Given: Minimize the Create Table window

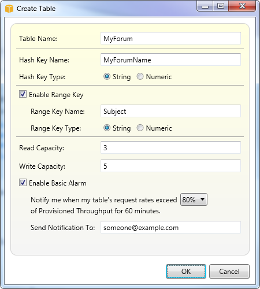Looking at the screenshot, I should coord(205,6).
